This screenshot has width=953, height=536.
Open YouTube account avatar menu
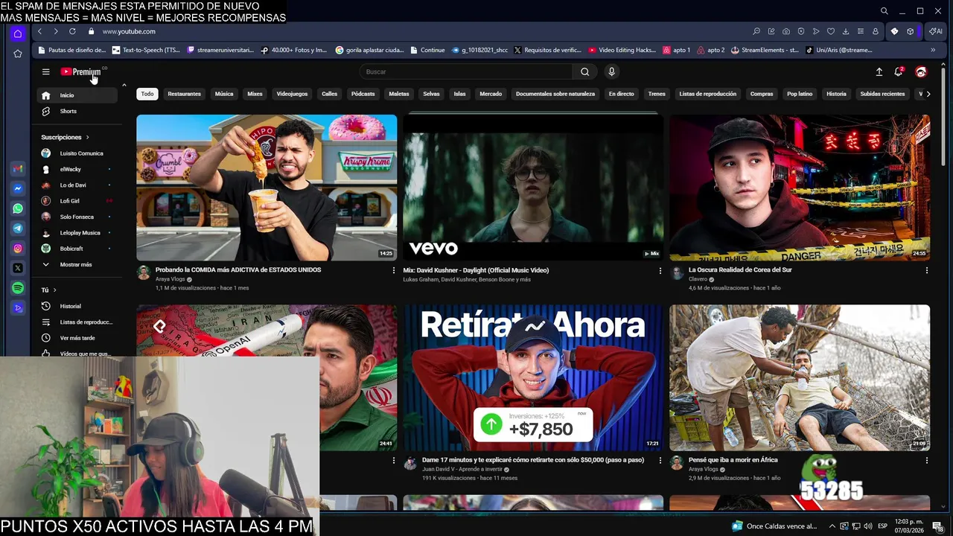(921, 71)
